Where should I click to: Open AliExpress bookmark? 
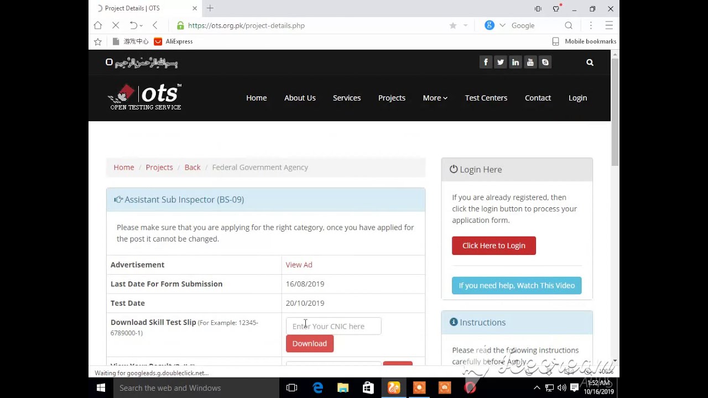(x=173, y=41)
